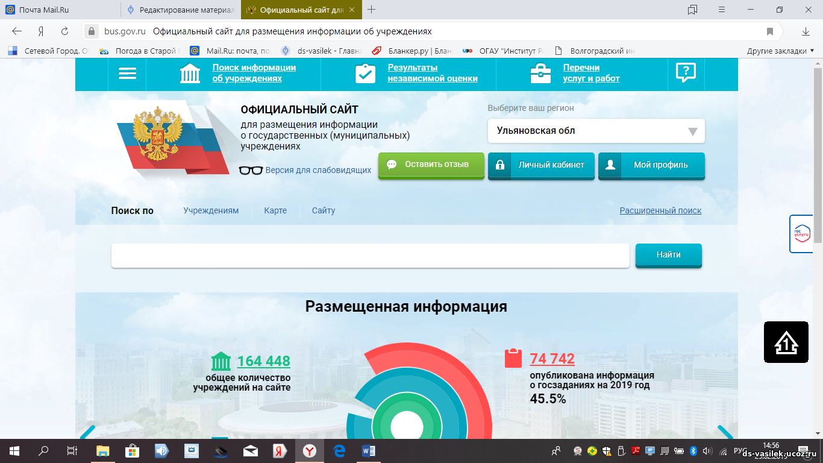The width and height of the screenshot is (823, 463).
Task: Open Windows taskbar search
Action: [43, 451]
